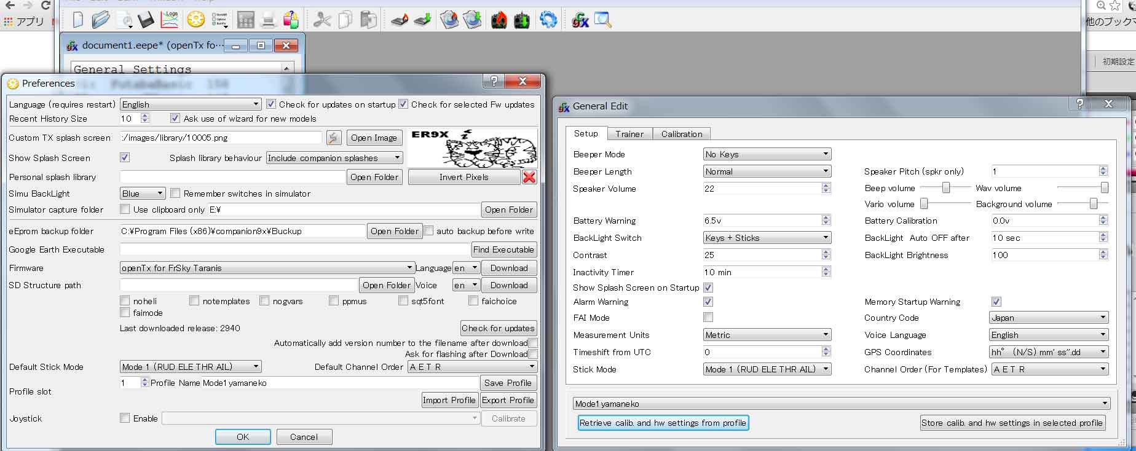Open Splash library behaviour dropdown
Screen dimensions: 1136x451
pyautogui.click(x=334, y=158)
